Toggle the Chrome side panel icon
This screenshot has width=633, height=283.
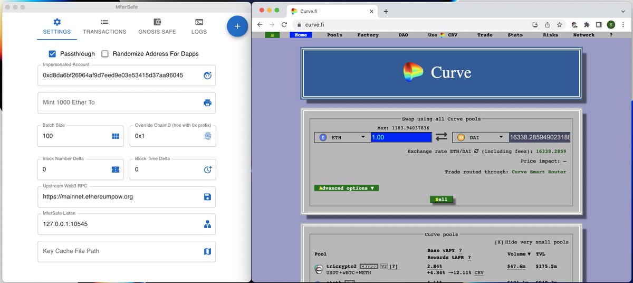(x=599, y=24)
